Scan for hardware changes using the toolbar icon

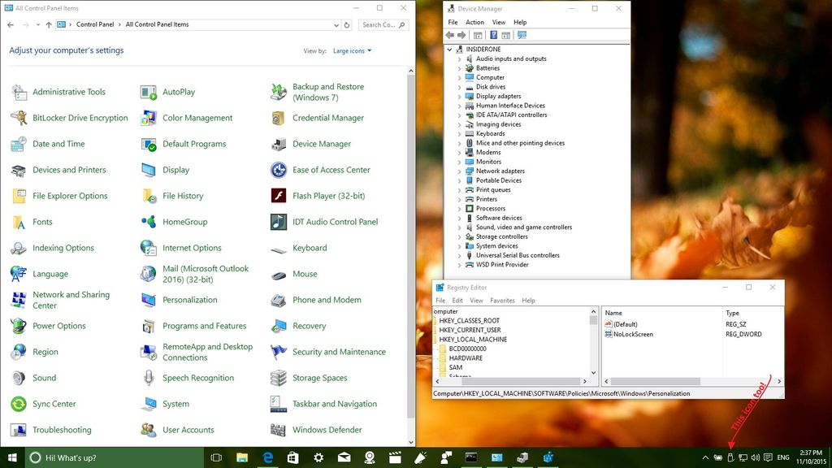[522, 34]
